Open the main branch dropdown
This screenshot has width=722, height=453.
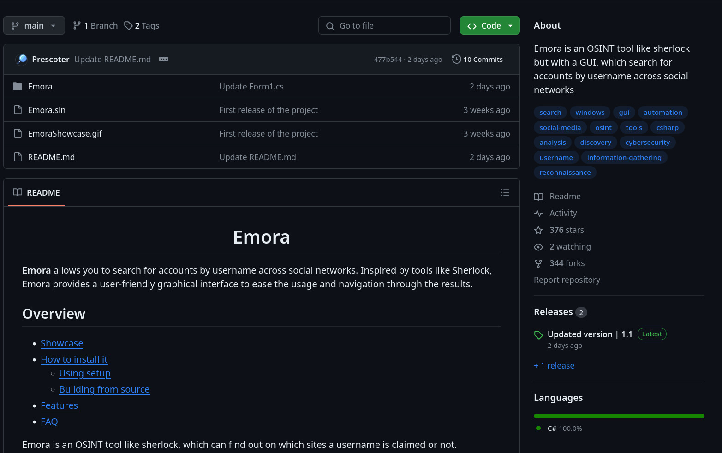tap(34, 25)
